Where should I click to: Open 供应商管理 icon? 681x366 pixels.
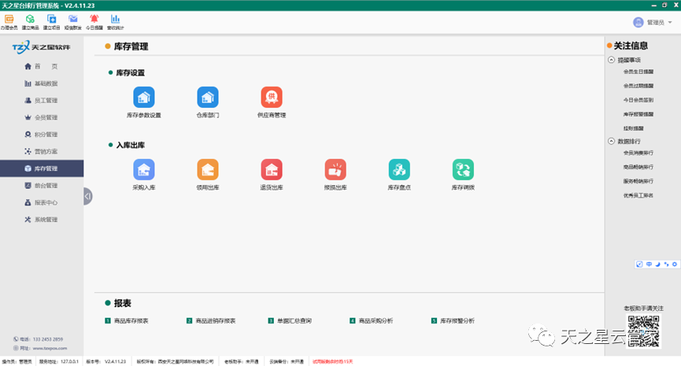271,98
